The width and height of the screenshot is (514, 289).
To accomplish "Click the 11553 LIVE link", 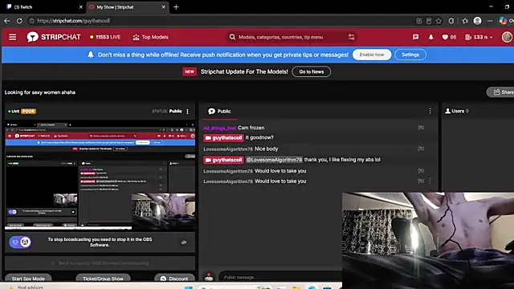I will [105, 37].
